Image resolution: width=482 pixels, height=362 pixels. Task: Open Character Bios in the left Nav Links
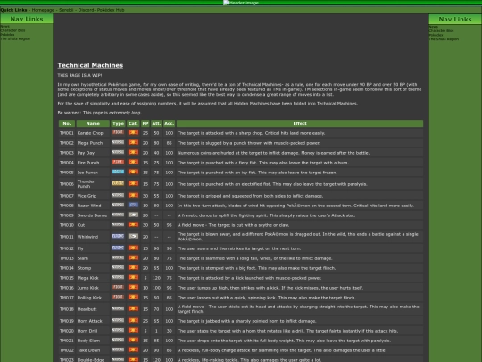[12, 30]
